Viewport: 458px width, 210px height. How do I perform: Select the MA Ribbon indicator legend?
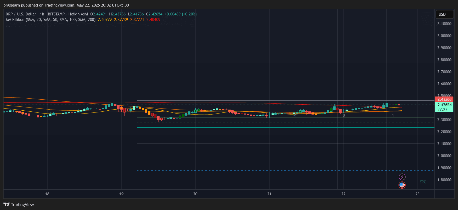coord(50,20)
